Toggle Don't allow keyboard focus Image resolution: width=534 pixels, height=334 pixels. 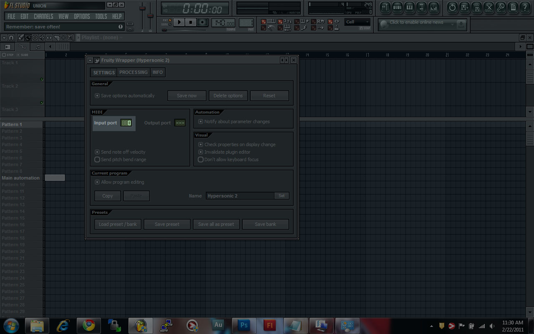click(201, 159)
